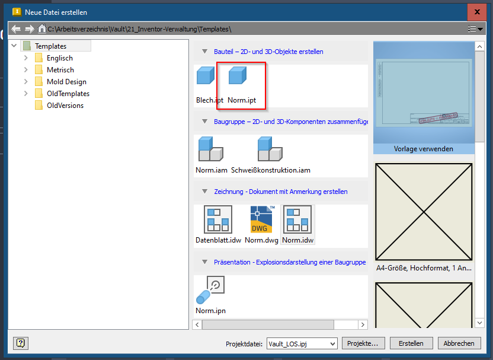The width and height of the screenshot is (493, 360).
Task: Open the view options dropdown in path bar
Action: [475, 29]
